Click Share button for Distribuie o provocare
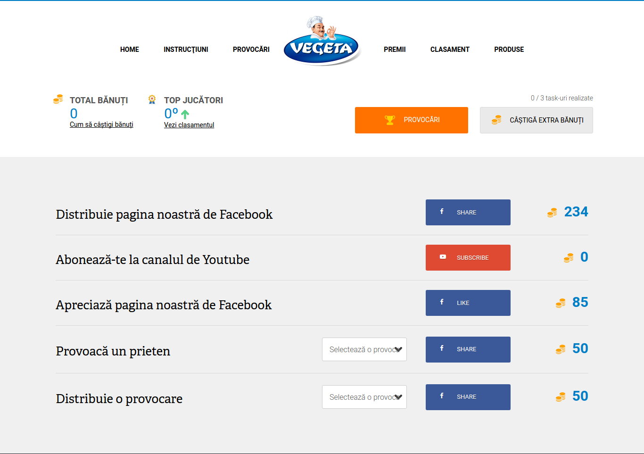Image resolution: width=644 pixels, height=454 pixels. pos(468,397)
